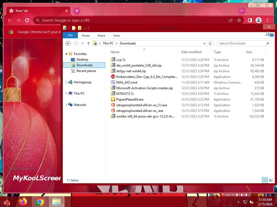Open the View ribbon tab
The height and width of the screenshot is (207, 277).
pyautogui.click(x=116, y=36)
